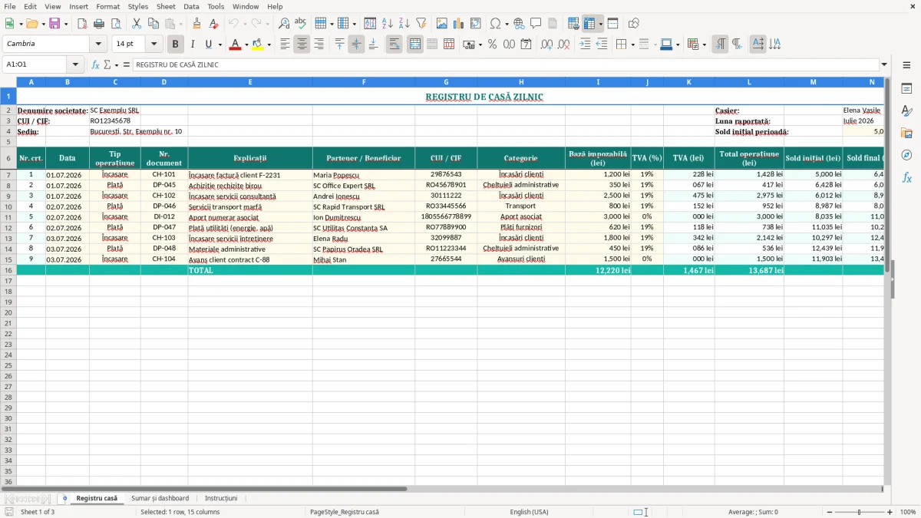Open the Format menu
The height and width of the screenshot is (518, 921).
(108, 6)
